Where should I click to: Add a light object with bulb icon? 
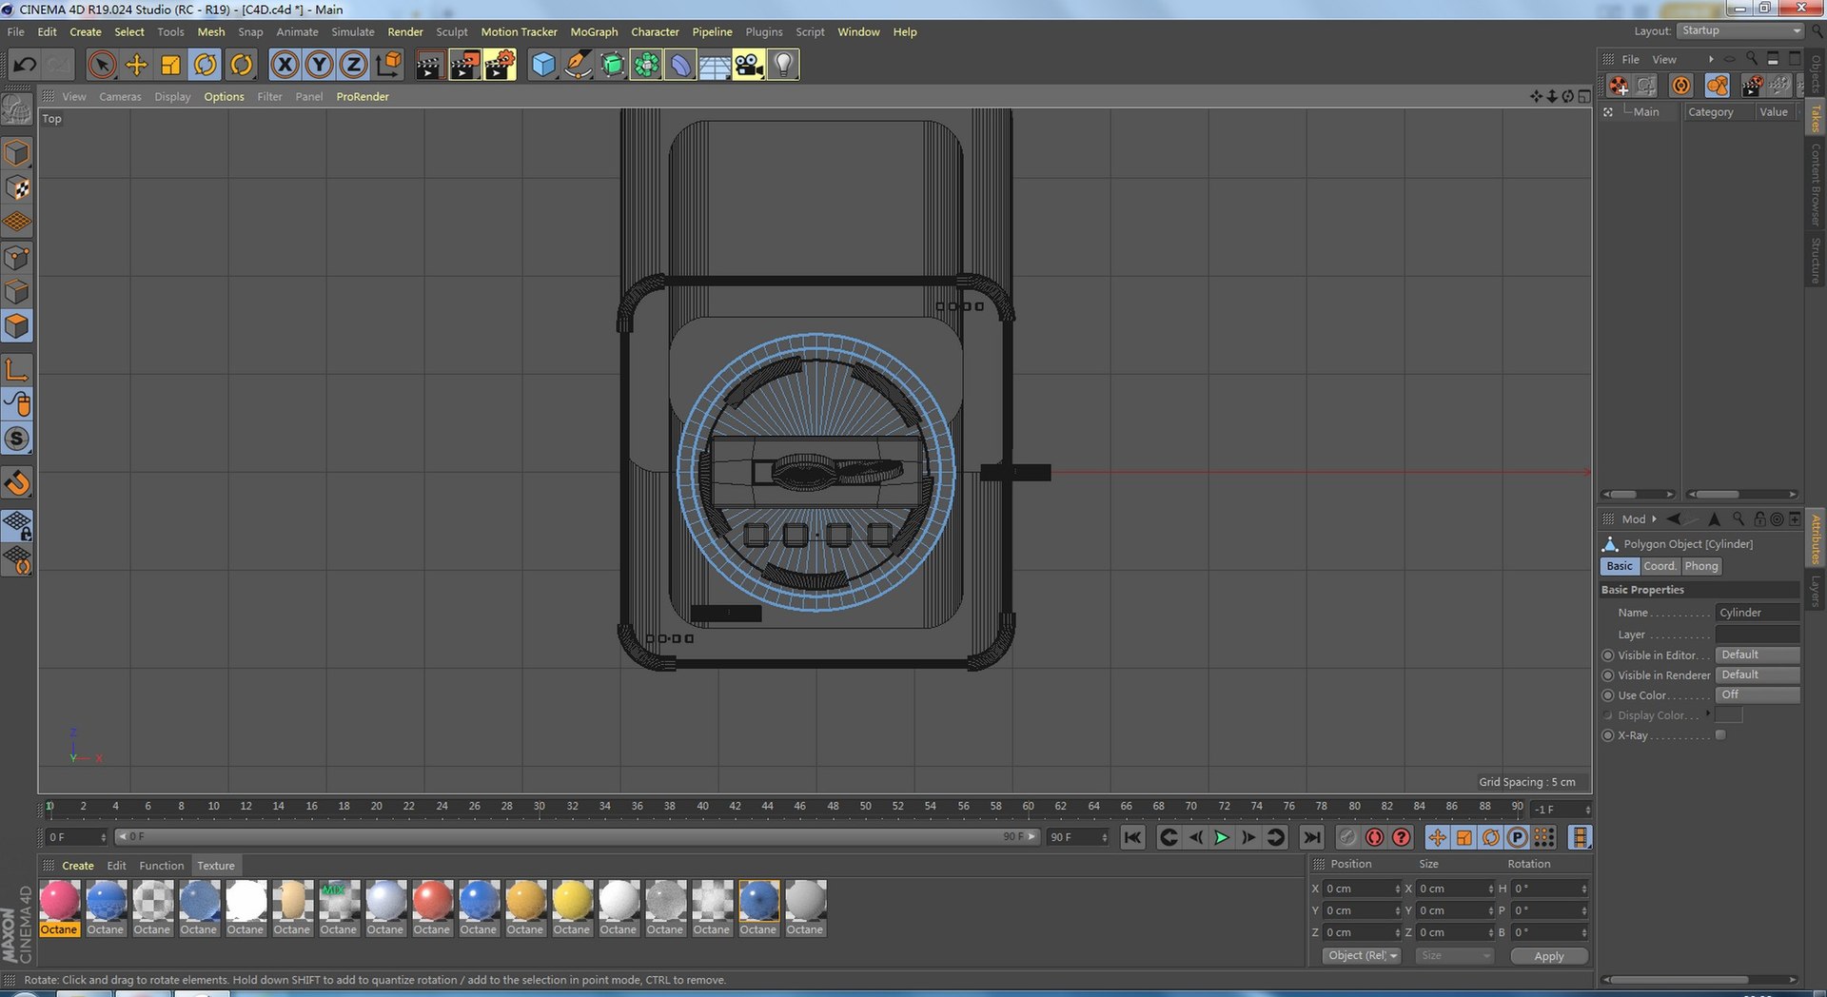[783, 65]
